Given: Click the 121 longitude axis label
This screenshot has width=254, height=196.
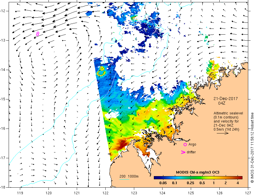Looking at the screenshot, I should pos(77,193).
